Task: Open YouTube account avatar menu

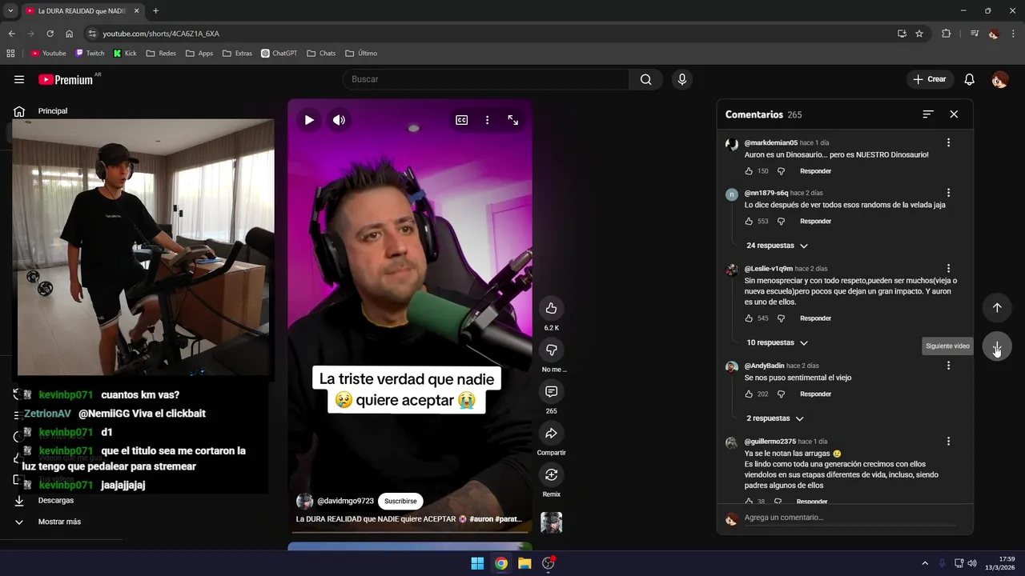Action: 999,79
